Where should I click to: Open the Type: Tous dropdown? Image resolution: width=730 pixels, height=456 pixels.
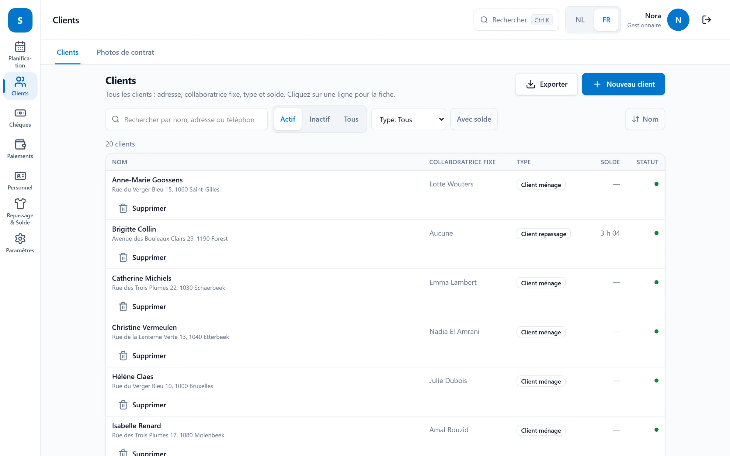[x=408, y=119]
